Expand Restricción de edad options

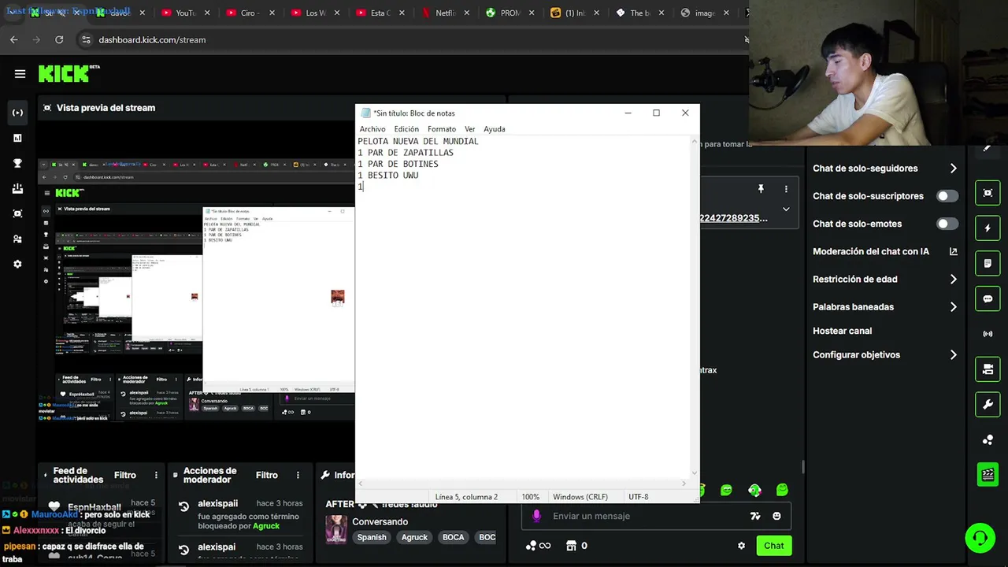click(953, 279)
